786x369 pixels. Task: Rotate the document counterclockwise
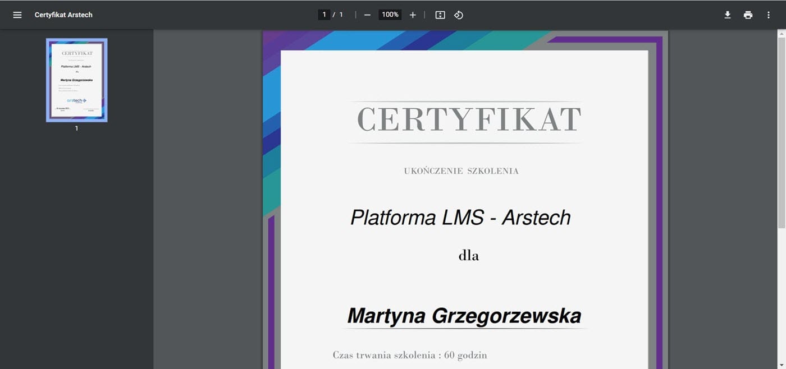pyautogui.click(x=459, y=15)
